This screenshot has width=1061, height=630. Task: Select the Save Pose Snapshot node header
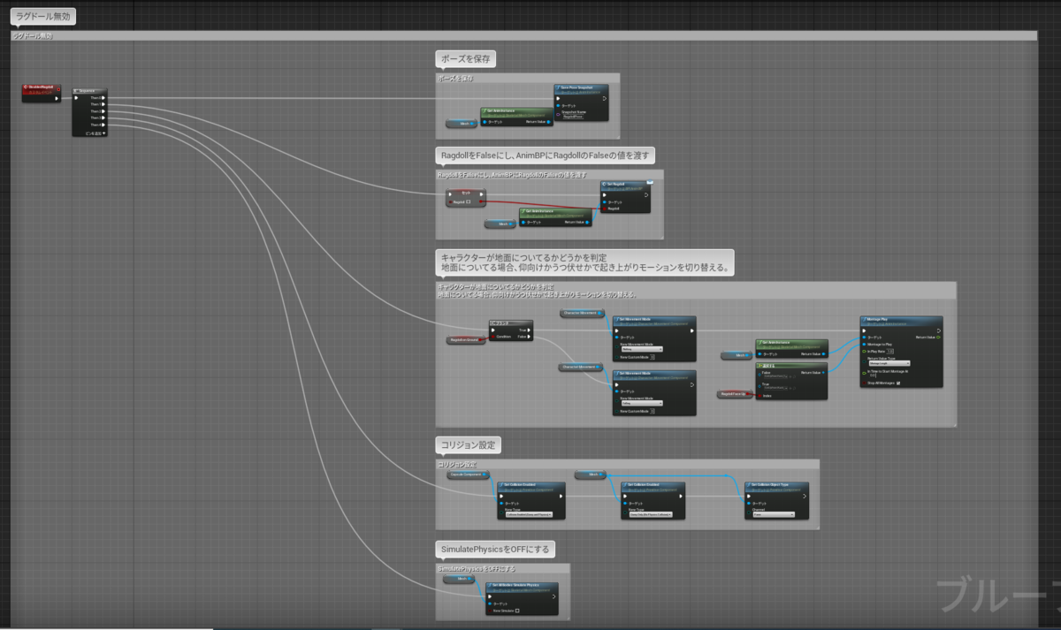(581, 89)
